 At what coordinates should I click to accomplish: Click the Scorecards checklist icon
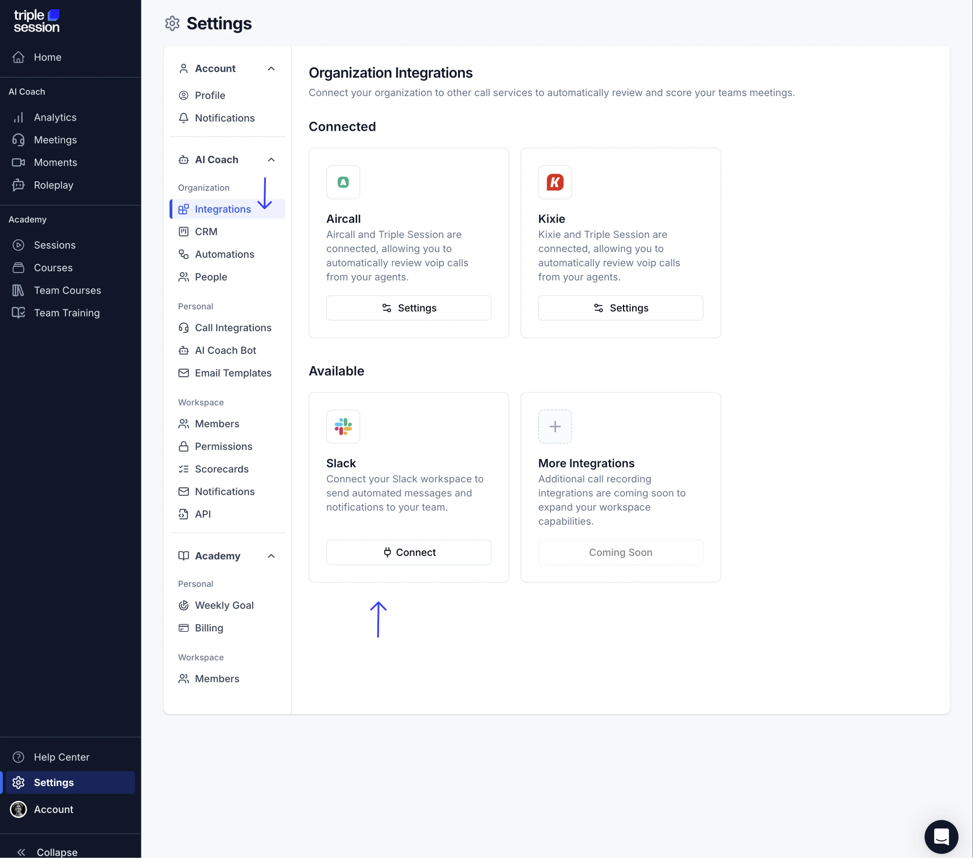tap(184, 469)
